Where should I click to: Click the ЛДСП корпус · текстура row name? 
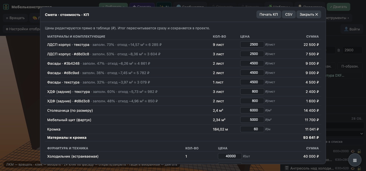point(68,45)
